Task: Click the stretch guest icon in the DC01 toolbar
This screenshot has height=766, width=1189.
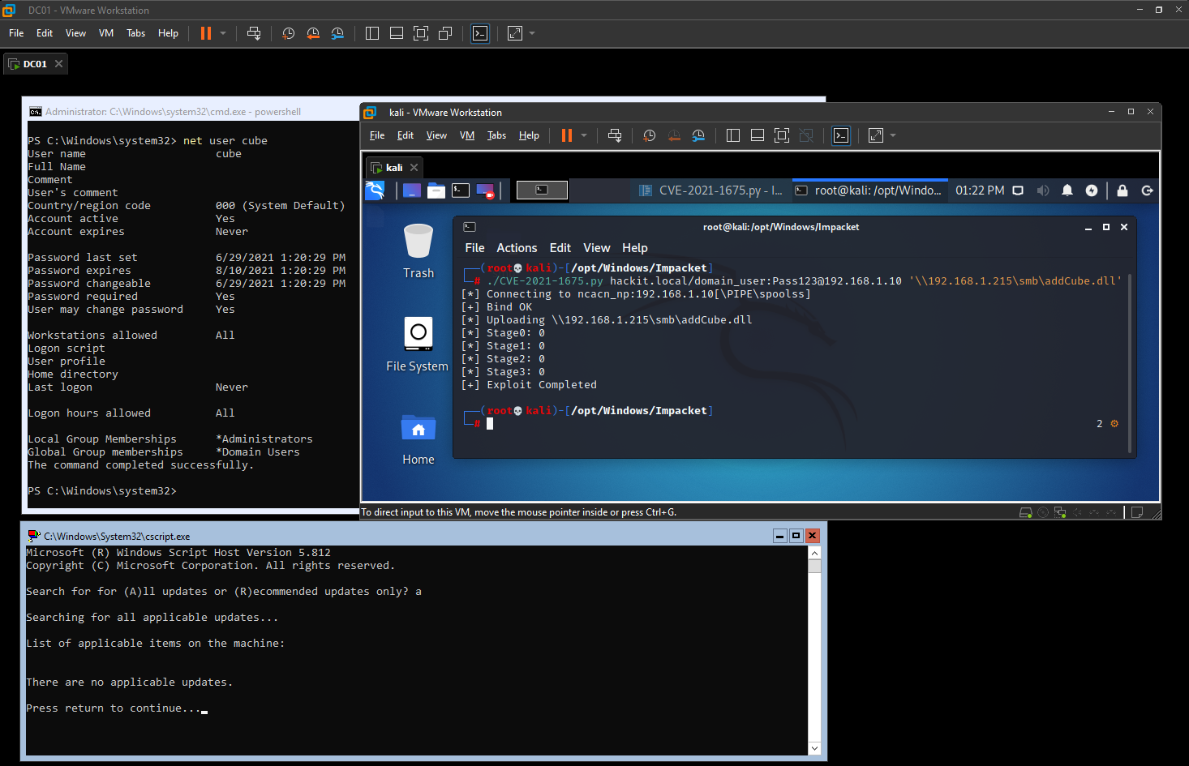Action: click(515, 33)
